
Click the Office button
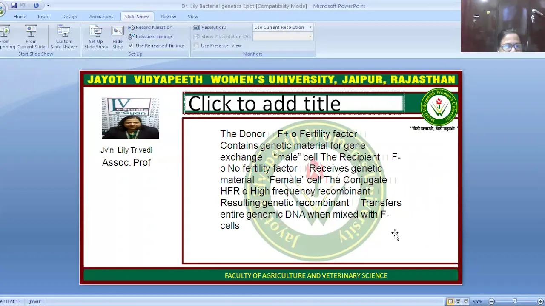(2, 8)
